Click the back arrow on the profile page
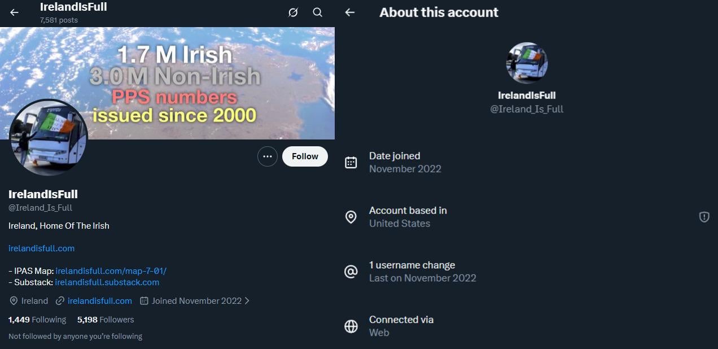The width and height of the screenshot is (718, 349). tap(15, 12)
